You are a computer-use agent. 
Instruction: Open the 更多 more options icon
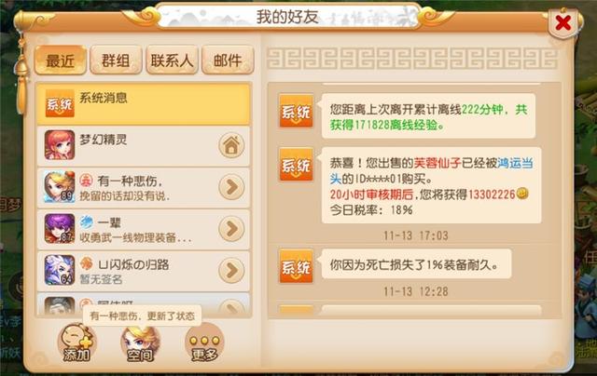(x=204, y=342)
